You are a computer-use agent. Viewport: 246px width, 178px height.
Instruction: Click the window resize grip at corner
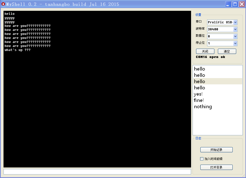(x=244, y=176)
